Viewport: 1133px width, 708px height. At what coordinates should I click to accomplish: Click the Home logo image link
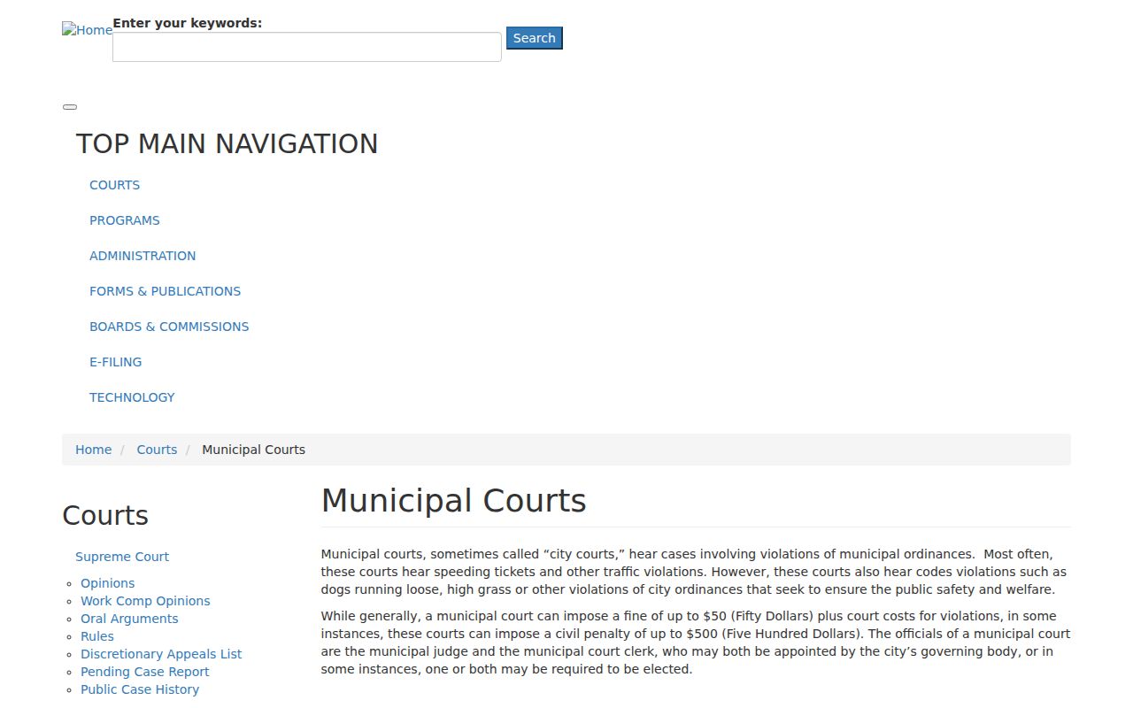[87, 30]
